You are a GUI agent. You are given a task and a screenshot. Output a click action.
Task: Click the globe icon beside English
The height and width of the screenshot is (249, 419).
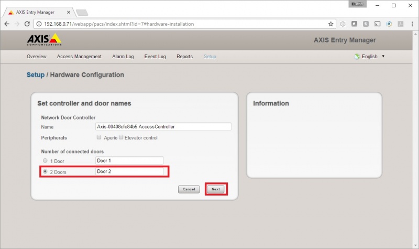(x=357, y=57)
